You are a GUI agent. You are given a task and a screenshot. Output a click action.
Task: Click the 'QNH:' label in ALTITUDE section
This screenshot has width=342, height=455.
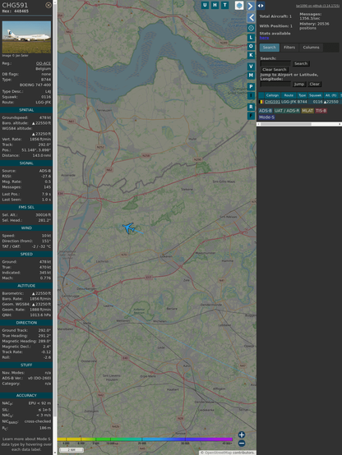point(7,315)
